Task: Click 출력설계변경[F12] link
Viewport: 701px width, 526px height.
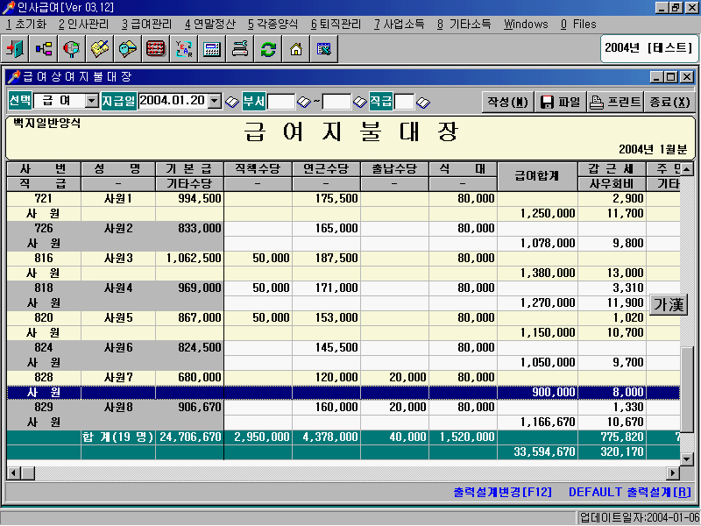Action: (x=503, y=493)
